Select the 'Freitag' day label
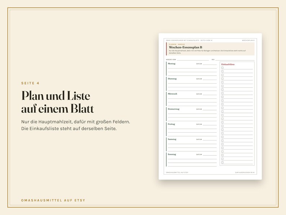The image size is (286, 215). pyautogui.click(x=171, y=124)
